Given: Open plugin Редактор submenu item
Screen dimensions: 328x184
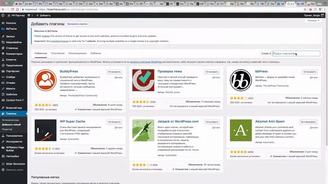Looking at the screenshot, I should tap(7, 129).
